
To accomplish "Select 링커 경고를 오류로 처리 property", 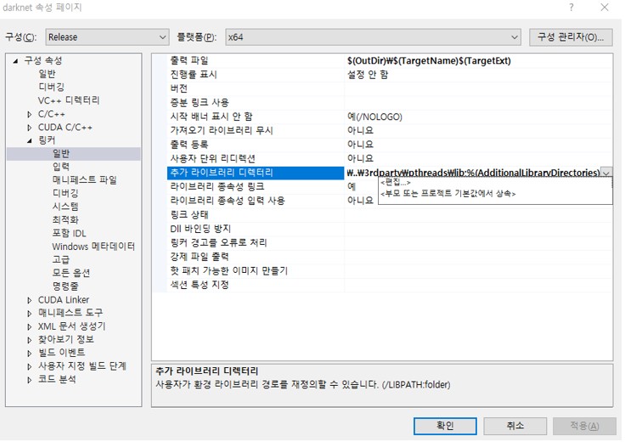I will click(390, 242).
